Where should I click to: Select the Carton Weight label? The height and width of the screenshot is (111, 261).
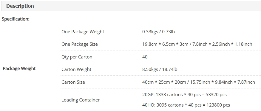point(76,69)
